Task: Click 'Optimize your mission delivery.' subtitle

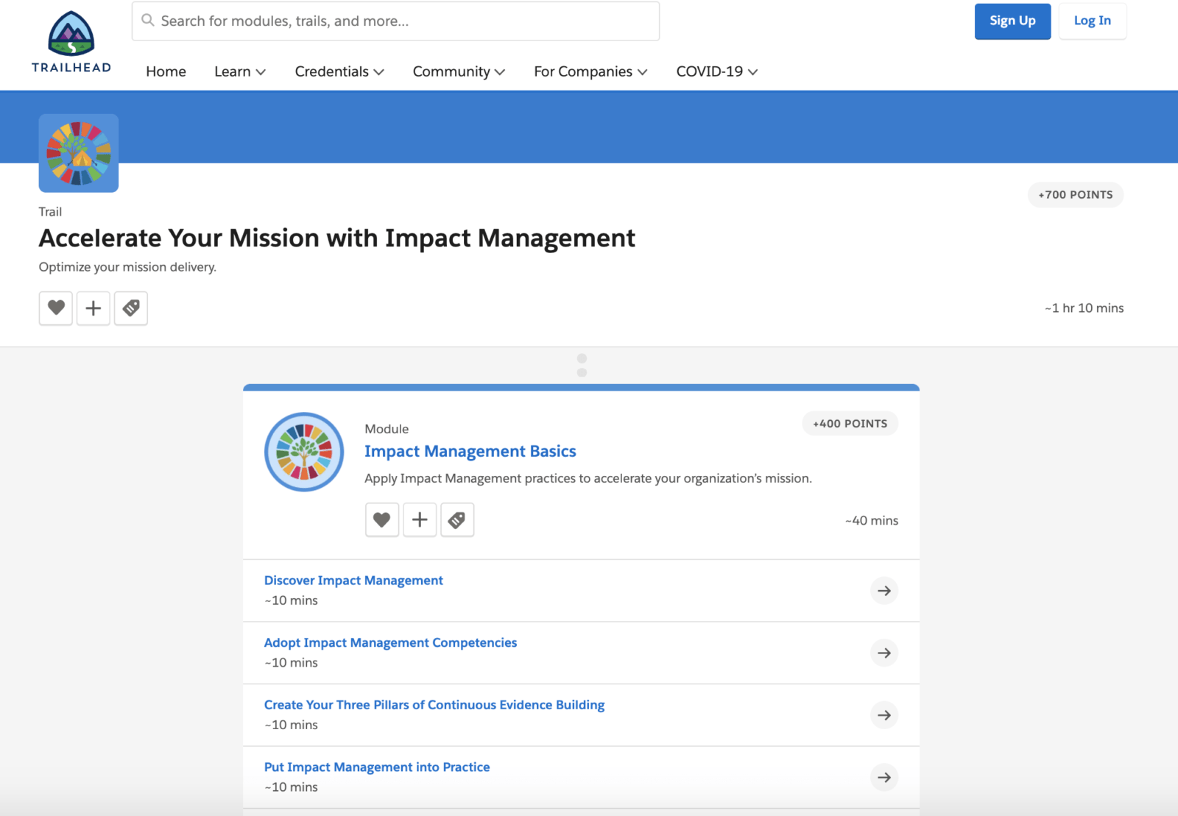Action: coord(127,267)
